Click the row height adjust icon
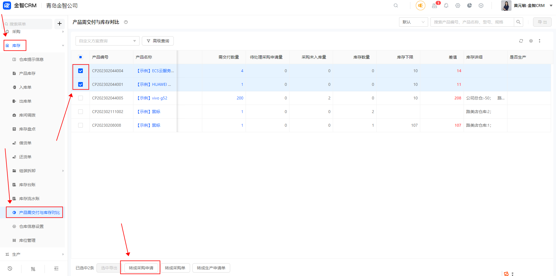 [539, 41]
